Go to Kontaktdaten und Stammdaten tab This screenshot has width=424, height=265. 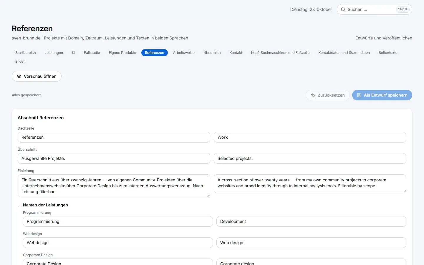coord(344,53)
